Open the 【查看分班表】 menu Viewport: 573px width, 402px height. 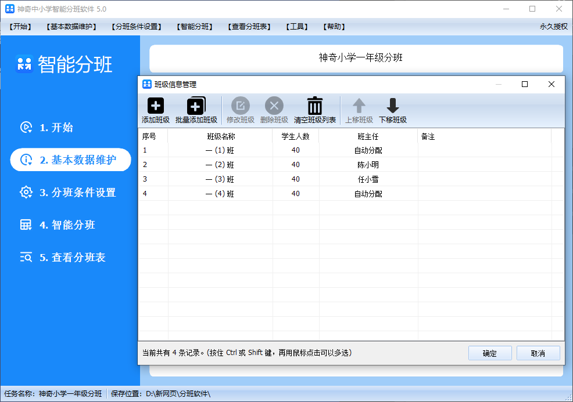249,27
